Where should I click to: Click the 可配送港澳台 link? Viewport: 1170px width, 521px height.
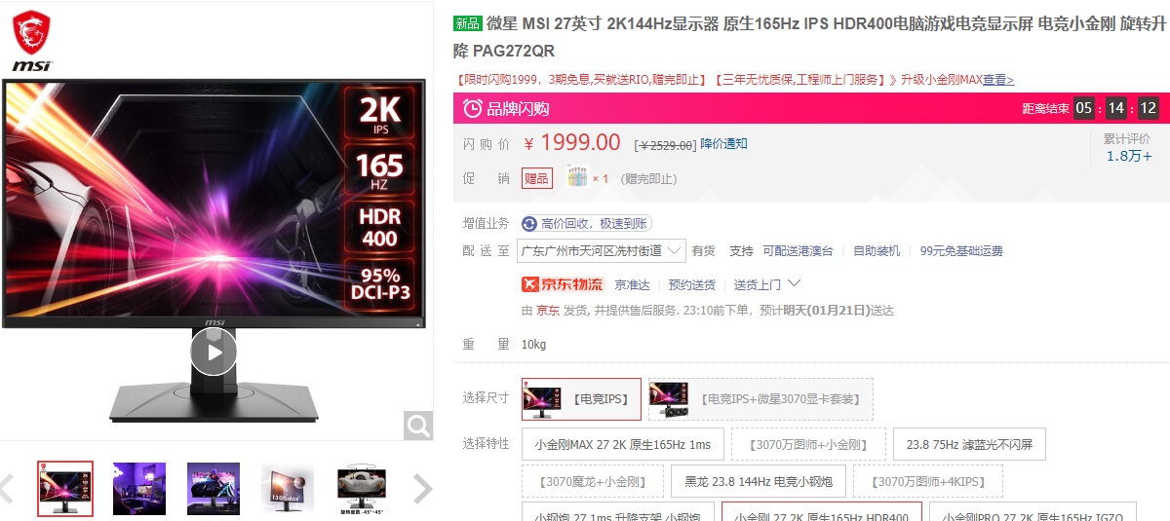click(798, 250)
